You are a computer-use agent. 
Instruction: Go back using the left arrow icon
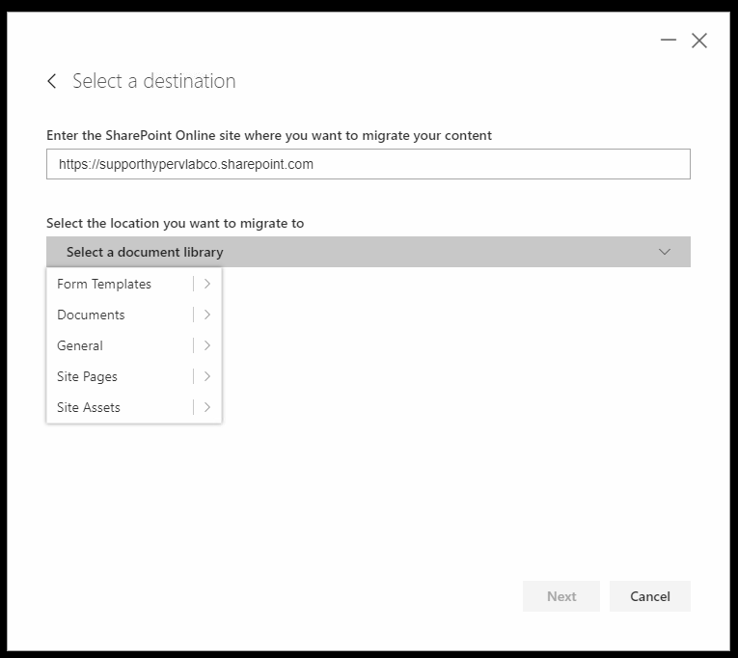coord(52,81)
